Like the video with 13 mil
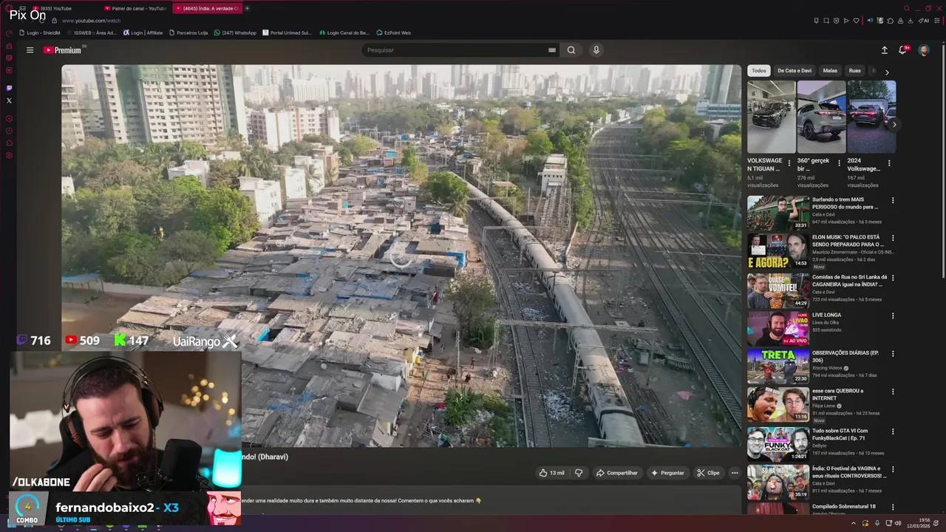 coord(552,473)
